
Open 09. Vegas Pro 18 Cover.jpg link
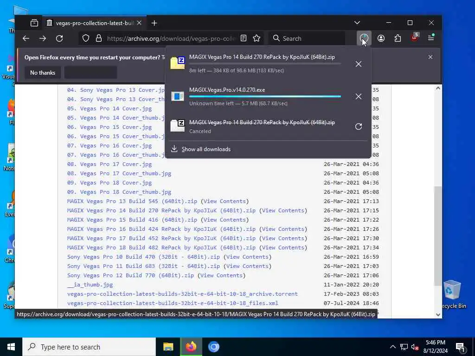pyautogui.click(x=109, y=183)
